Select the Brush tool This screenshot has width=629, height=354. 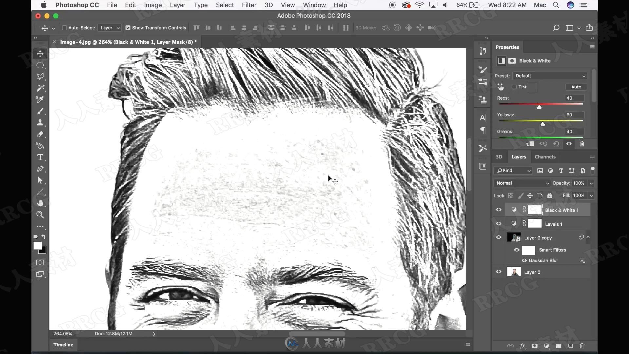[x=40, y=111]
